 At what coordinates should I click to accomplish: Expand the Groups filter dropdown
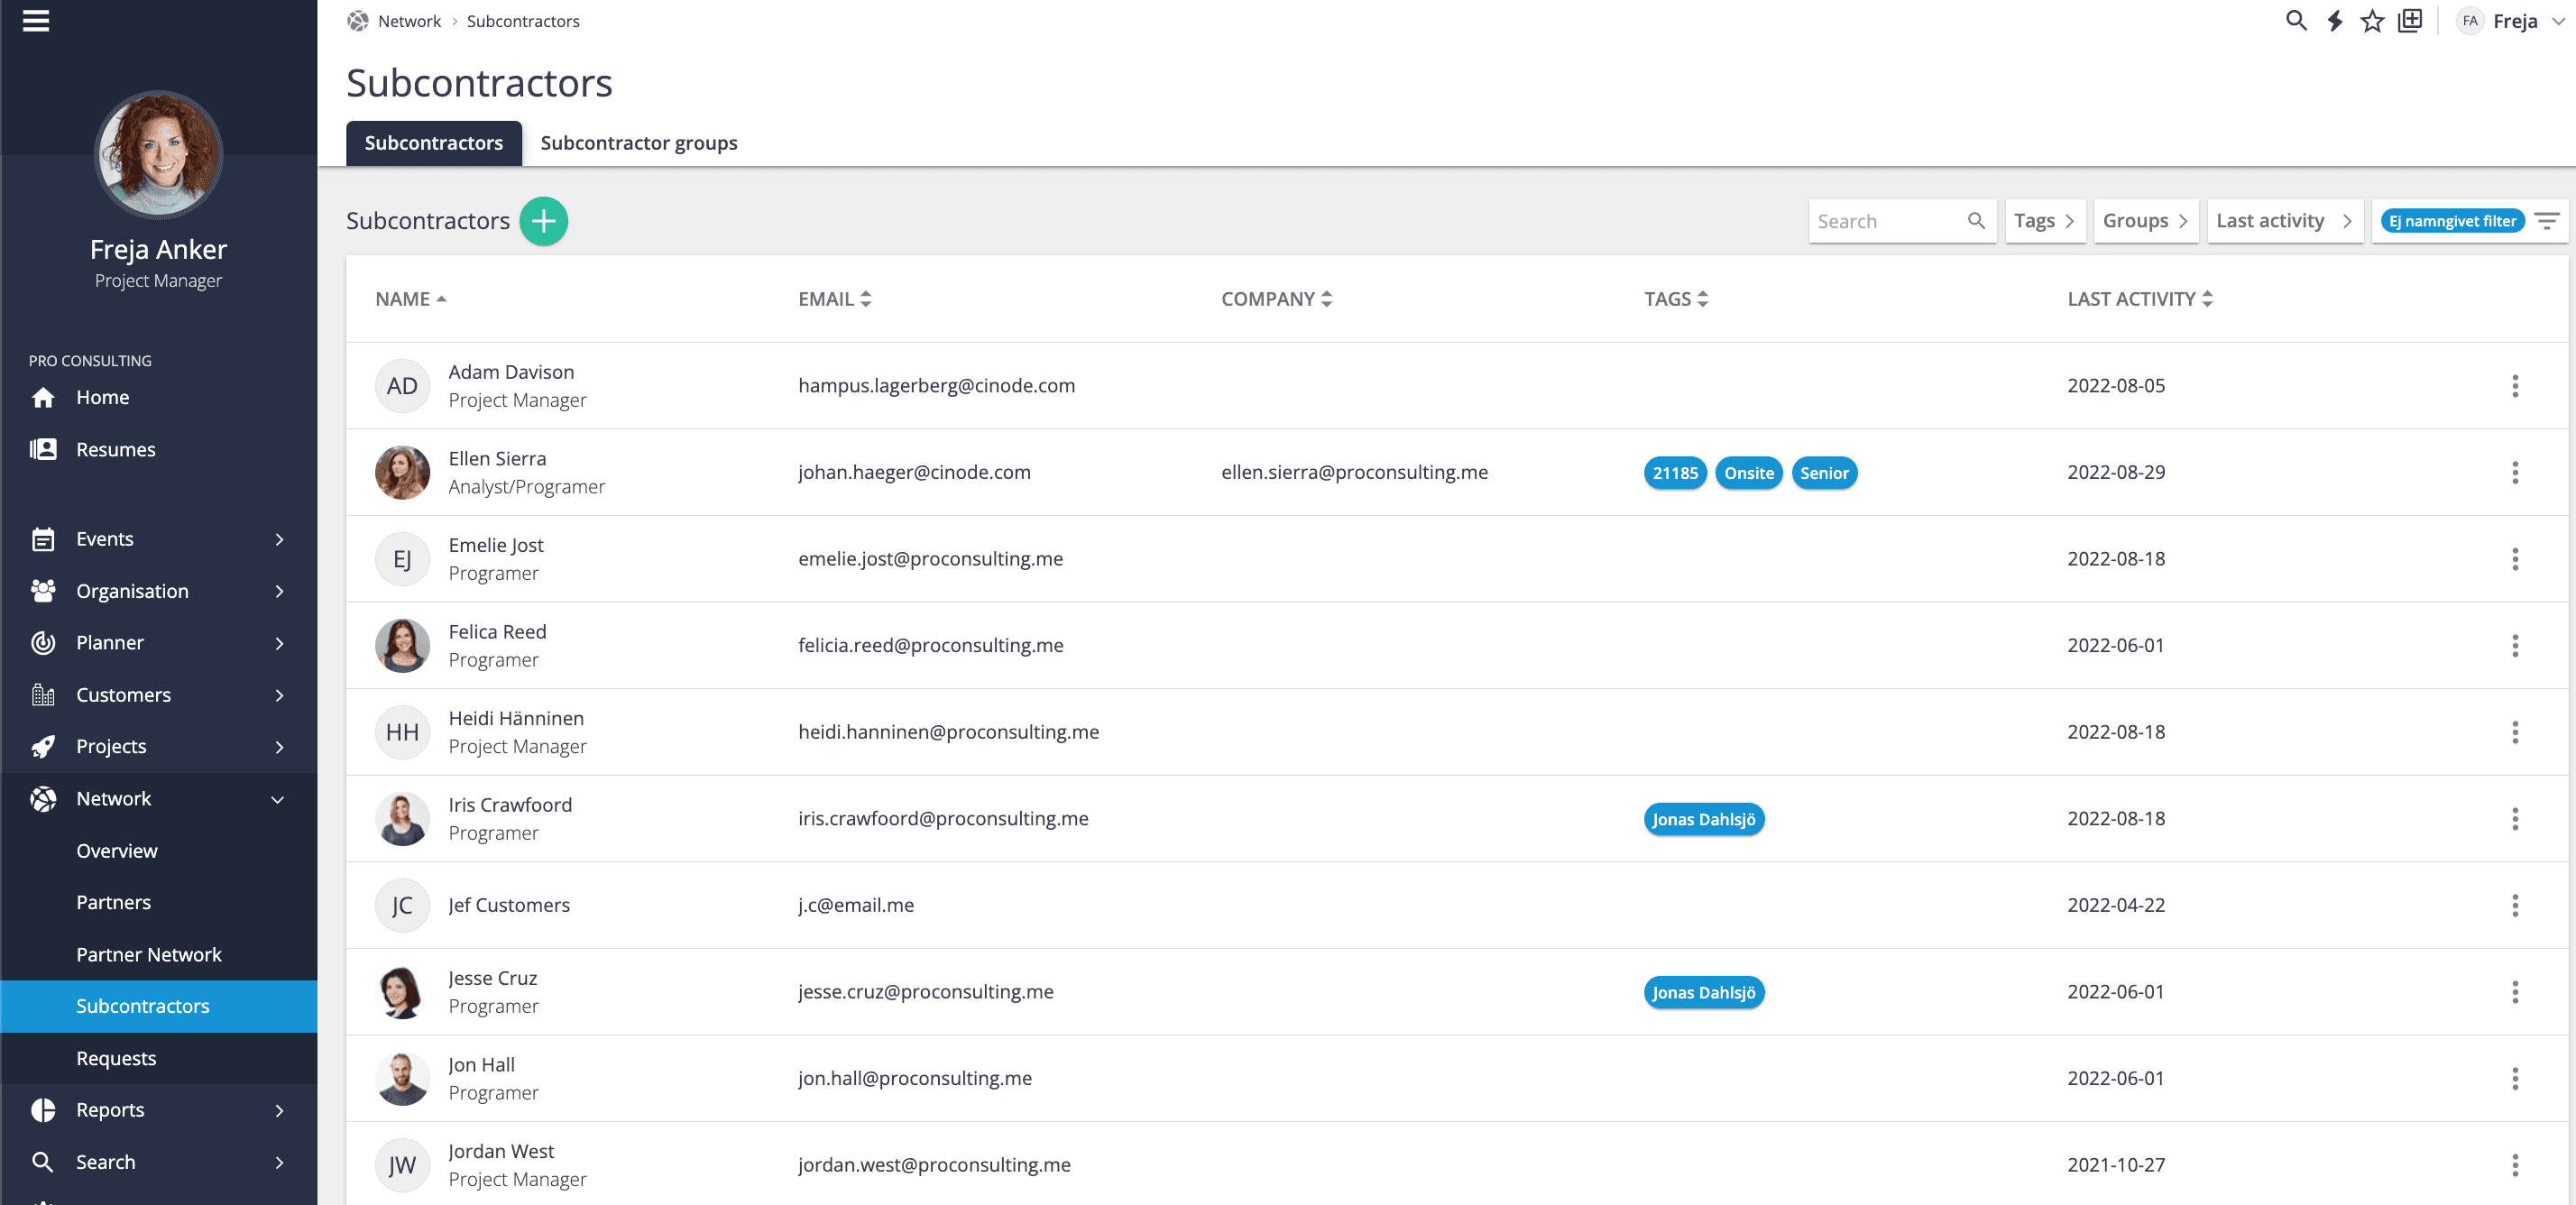[x=2144, y=221]
